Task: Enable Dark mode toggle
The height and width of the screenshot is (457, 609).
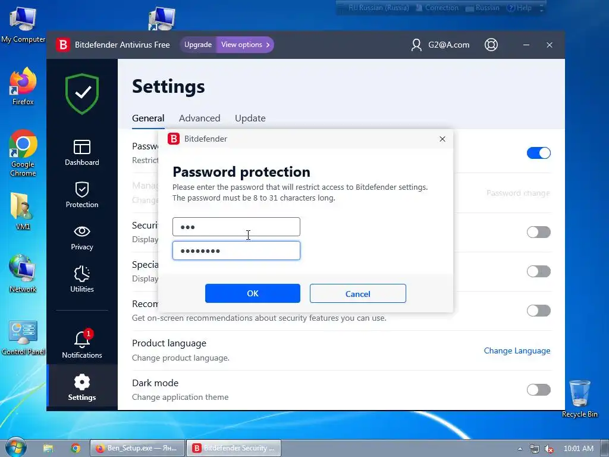Action: [539, 389]
